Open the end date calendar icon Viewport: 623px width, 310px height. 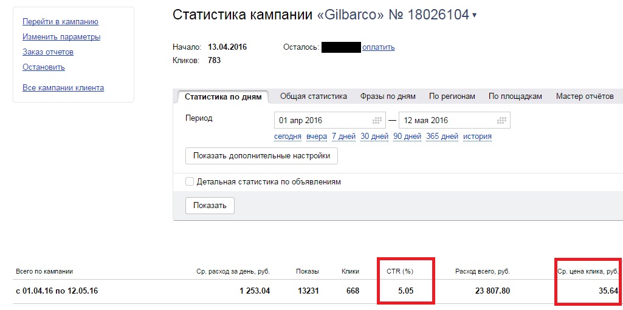tap(502, 121)
